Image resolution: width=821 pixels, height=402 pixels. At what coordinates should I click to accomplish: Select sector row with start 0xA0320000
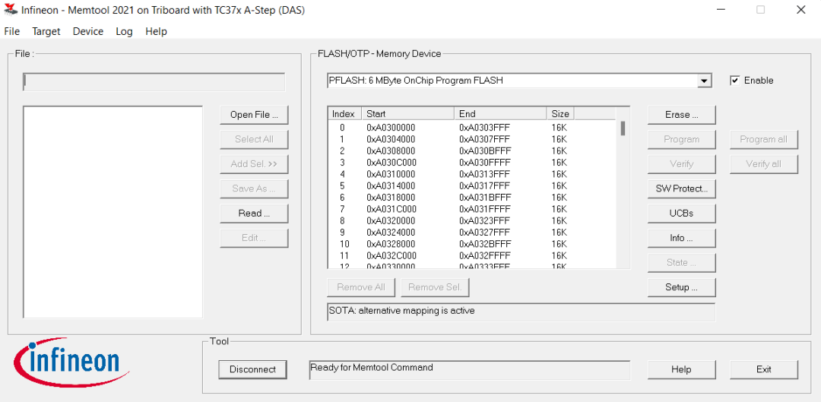[x=471, y=220]
